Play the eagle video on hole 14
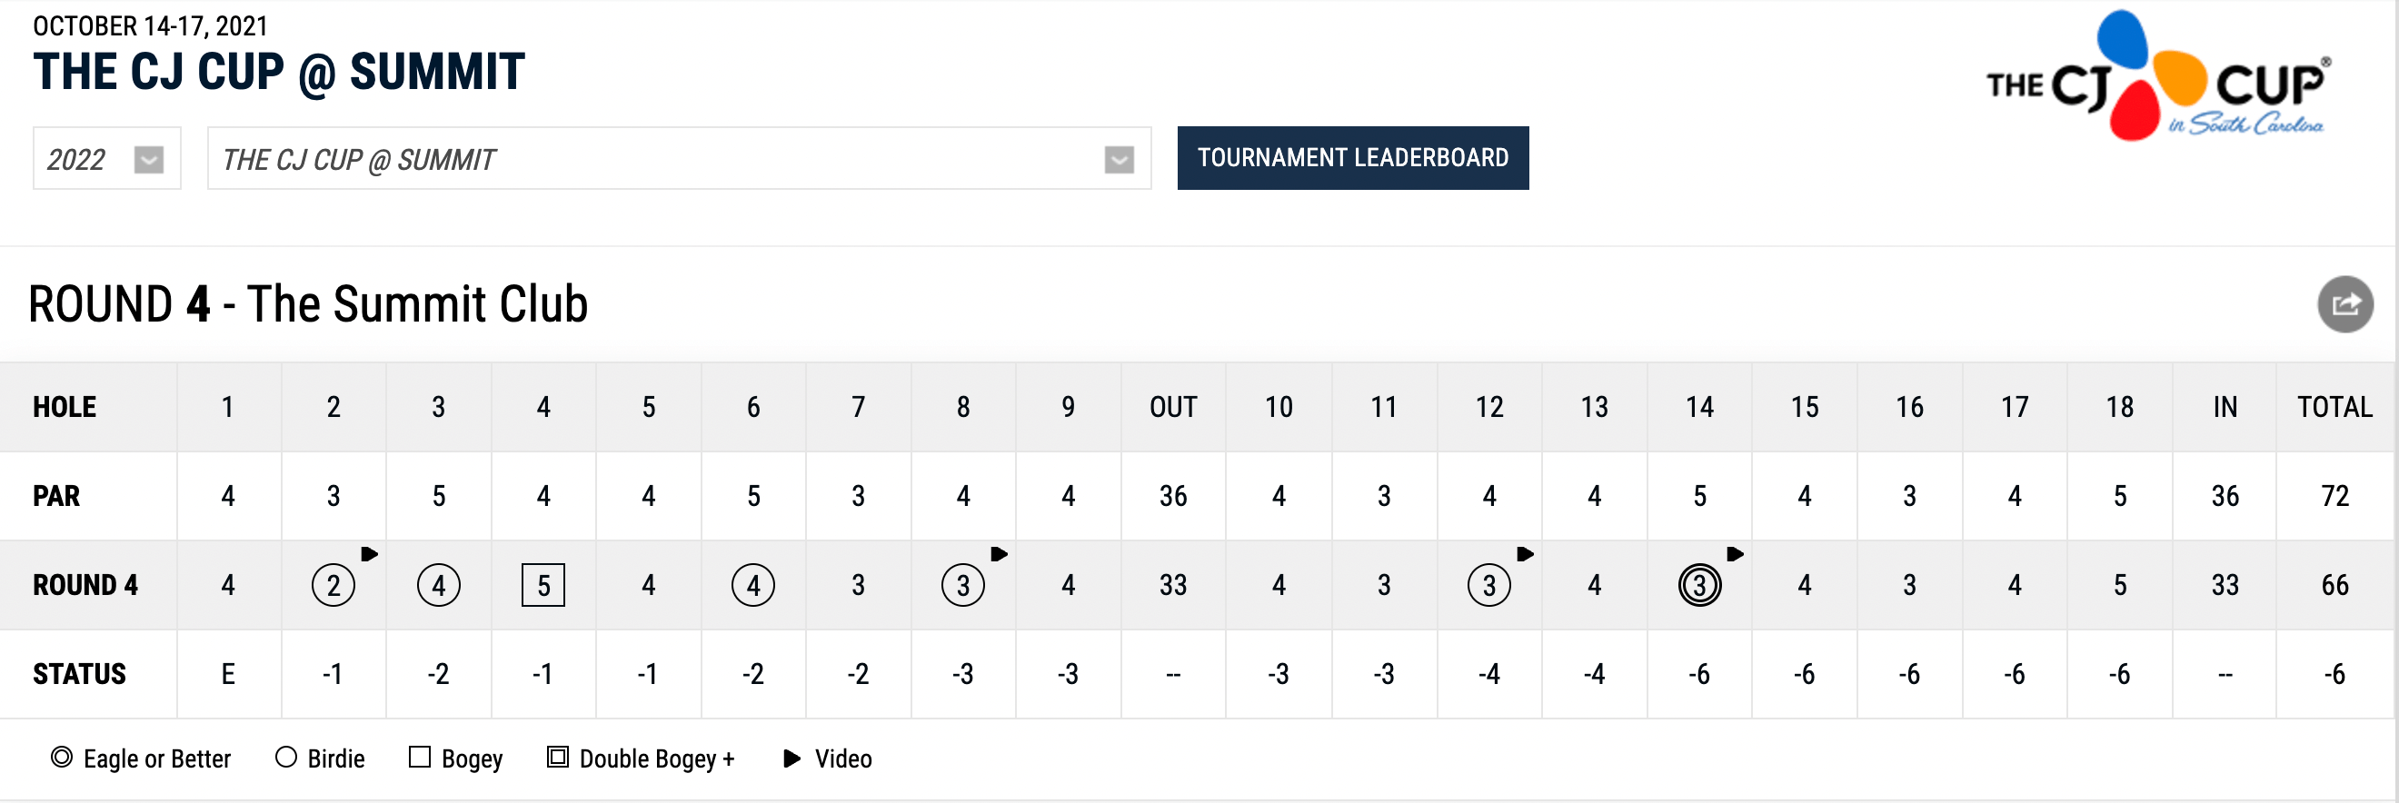 tap(1734, 552)
